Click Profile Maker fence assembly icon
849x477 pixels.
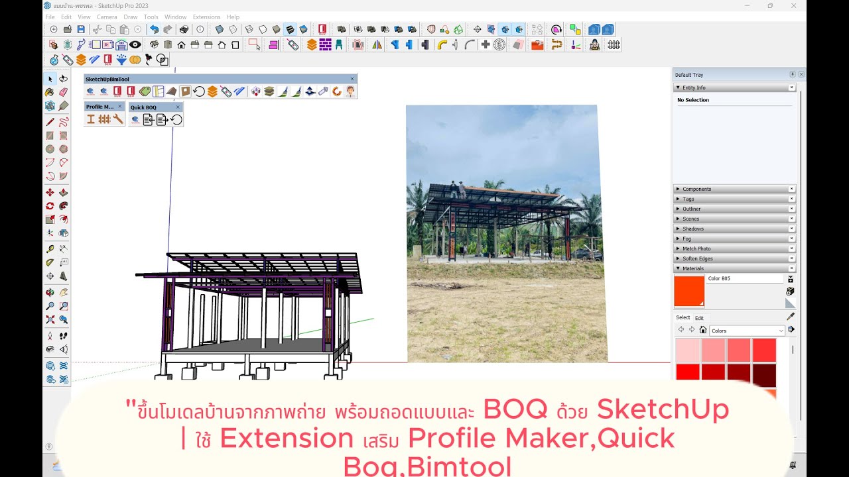(x=104, y=119)
